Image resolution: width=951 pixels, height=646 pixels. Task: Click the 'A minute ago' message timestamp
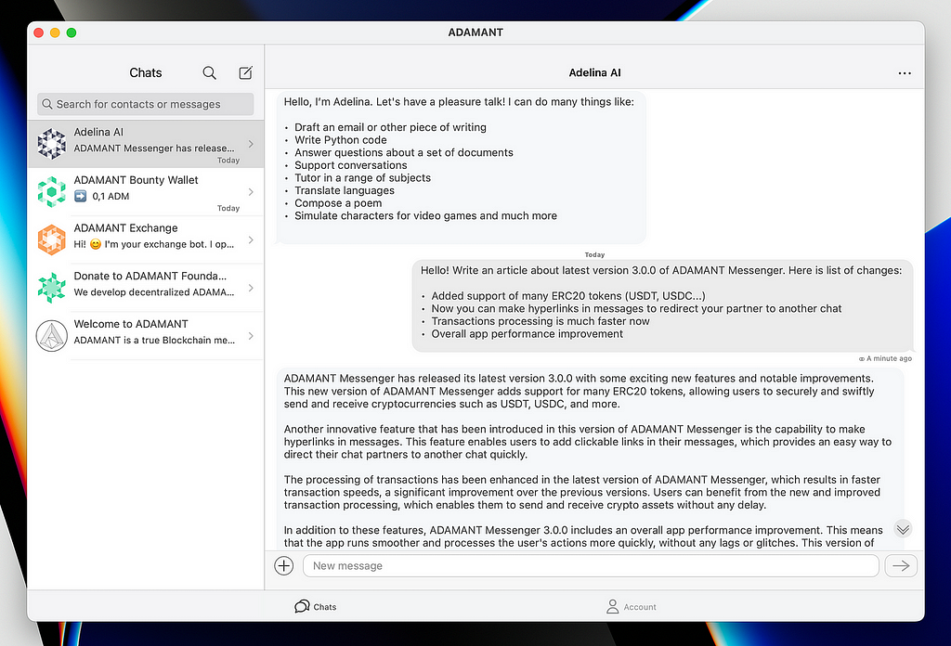(x=889, y=359)
